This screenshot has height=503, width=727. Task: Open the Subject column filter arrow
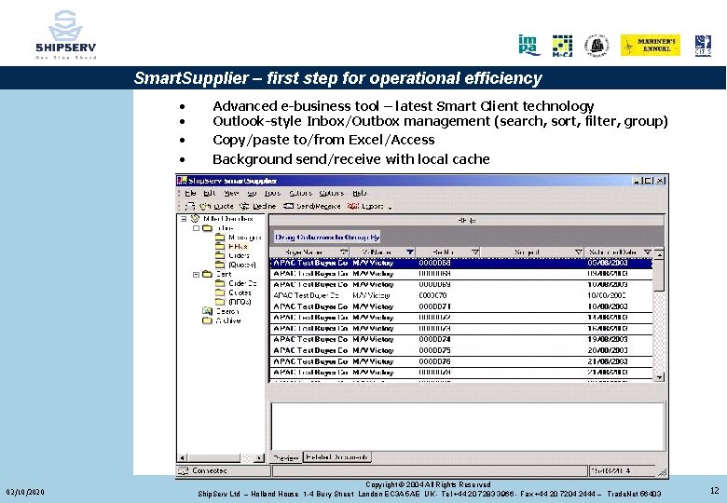point(579,251)
